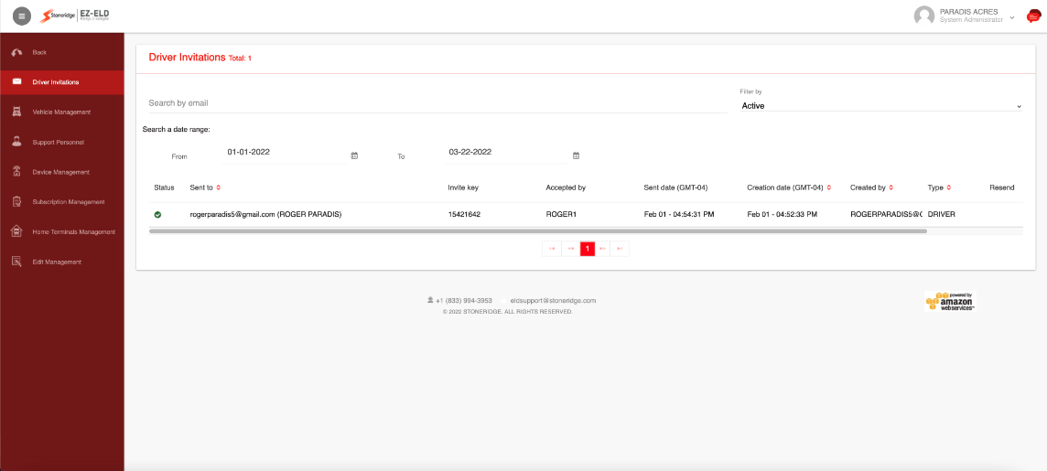The image size is (1047, 471).
Task: Open the To date calendar icon
Action: [577, 155]
